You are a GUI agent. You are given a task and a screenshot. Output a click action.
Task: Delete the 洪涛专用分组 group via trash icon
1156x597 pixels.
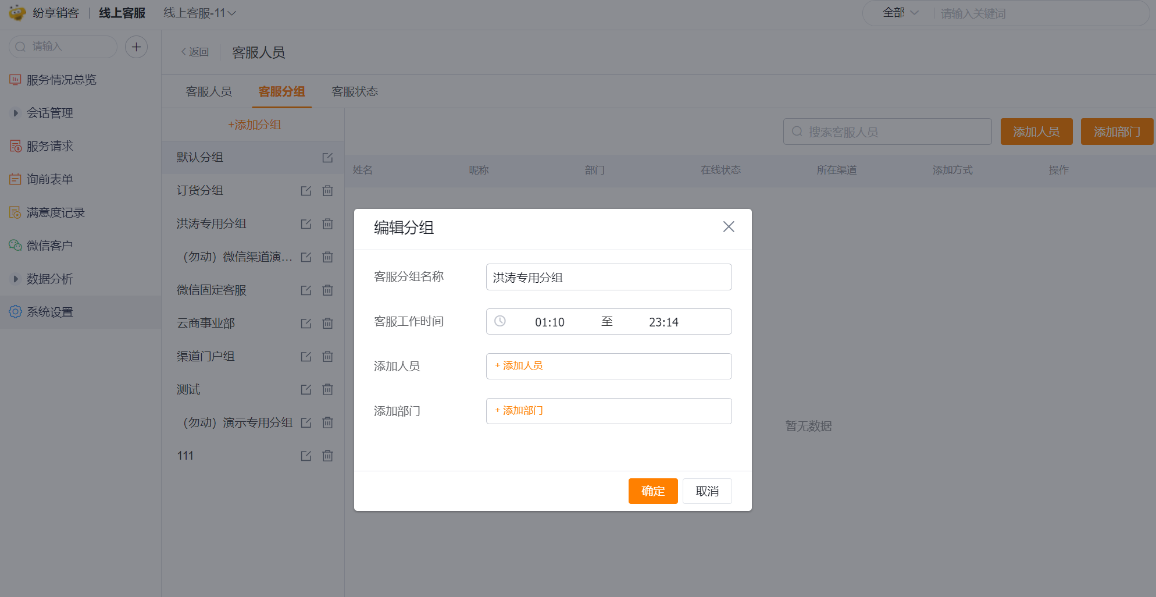(328, 224)
